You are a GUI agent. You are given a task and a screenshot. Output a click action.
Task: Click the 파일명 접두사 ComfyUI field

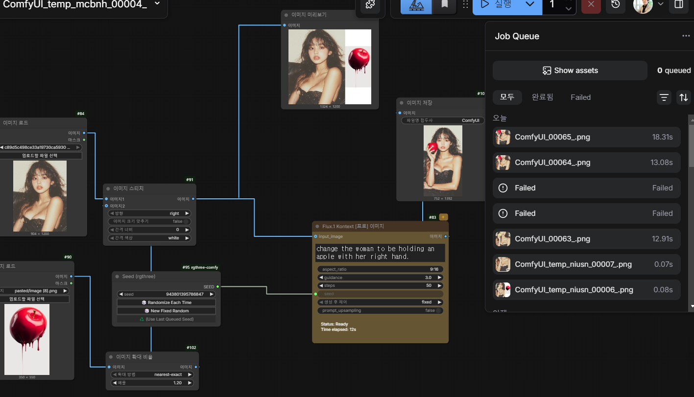click(x=443, y=120)
